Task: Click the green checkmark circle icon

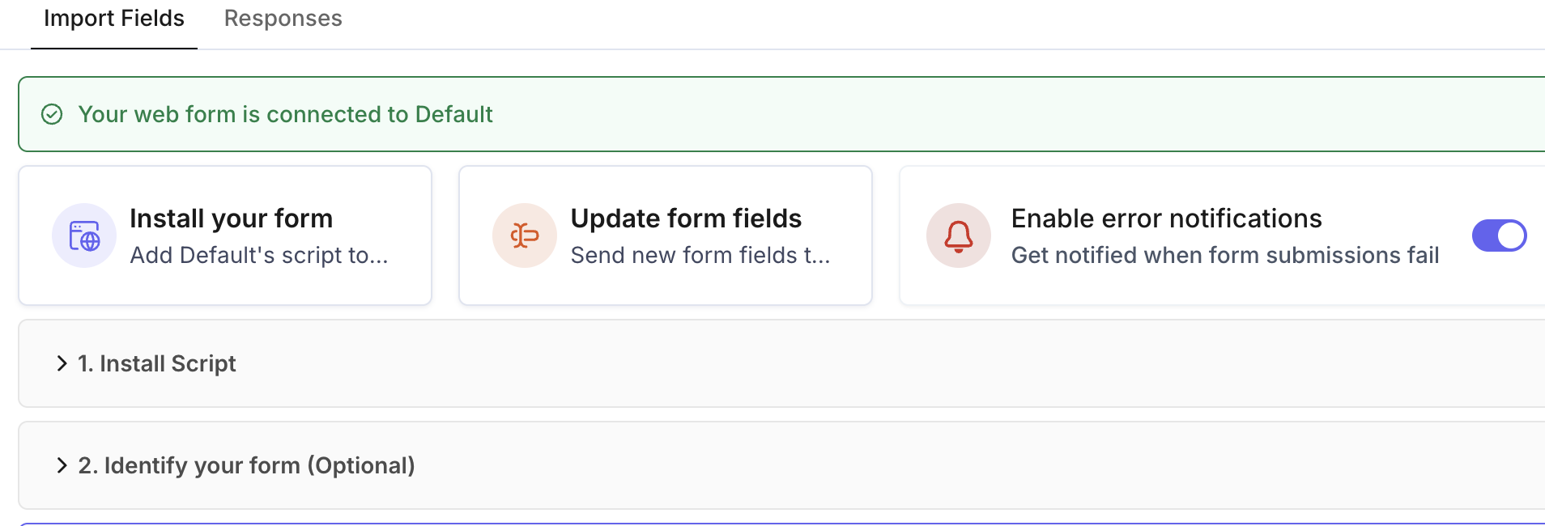Action: pyautogui.click(x=52, y=114)
